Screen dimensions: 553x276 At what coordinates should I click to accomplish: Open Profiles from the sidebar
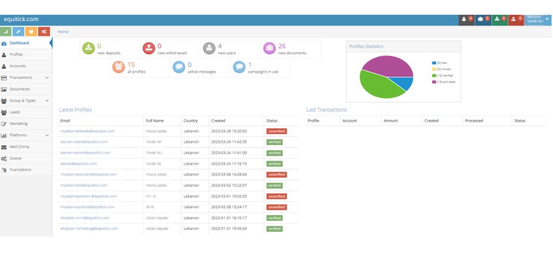click(16, 55)
